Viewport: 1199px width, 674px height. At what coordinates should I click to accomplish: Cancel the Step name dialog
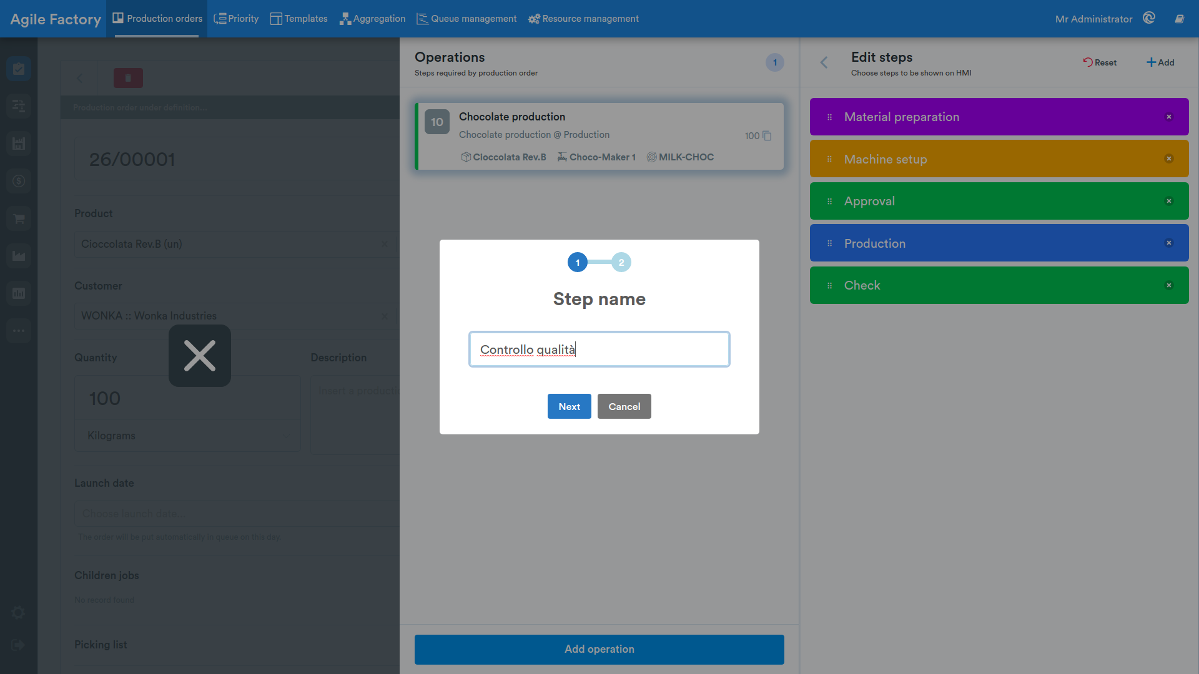[624, 406]
